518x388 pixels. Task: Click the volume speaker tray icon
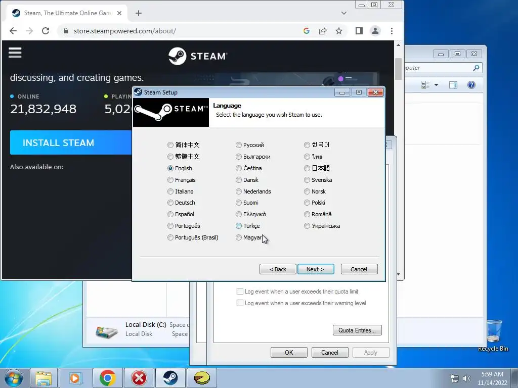pos(467,378)
